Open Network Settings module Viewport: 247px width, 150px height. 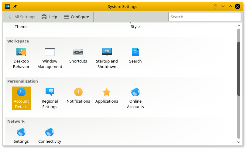pos(21,135)
